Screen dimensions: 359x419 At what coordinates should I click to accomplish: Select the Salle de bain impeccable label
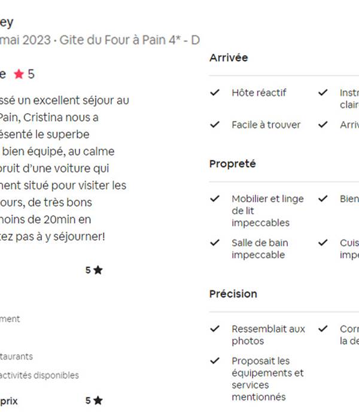pos(260,249)
